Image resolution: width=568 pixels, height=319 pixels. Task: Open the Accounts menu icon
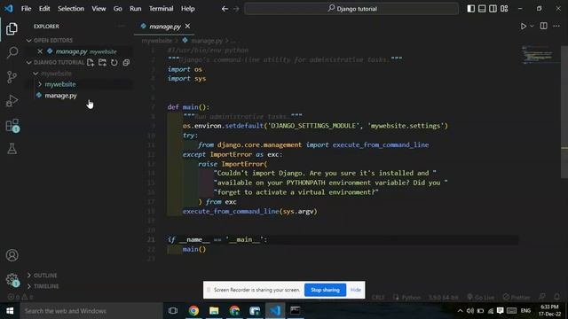tap(12, 255)
